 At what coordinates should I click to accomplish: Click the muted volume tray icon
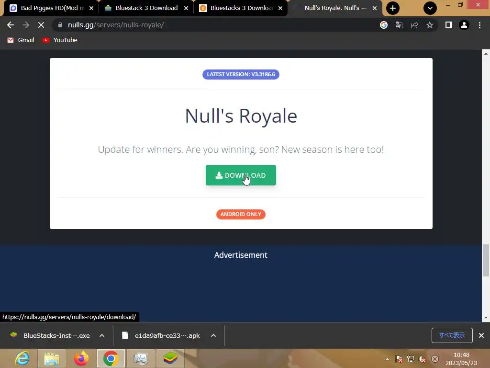point(422,359)
